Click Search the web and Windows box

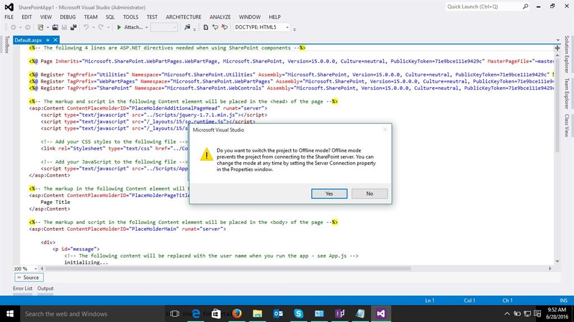pos(91,314)
